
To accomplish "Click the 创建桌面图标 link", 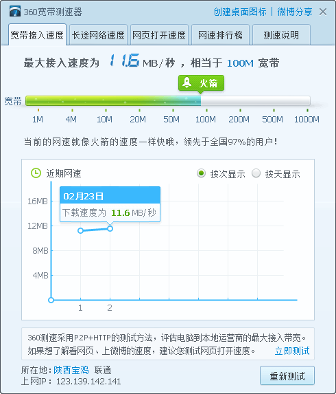I will [240, 12].
